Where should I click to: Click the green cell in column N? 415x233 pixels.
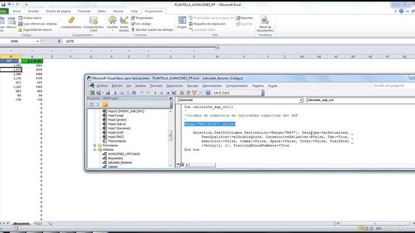[x=32, y=61]
